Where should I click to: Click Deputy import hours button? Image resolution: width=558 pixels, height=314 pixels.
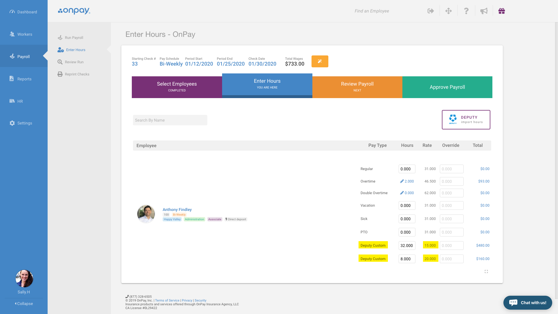[x=466, y=120]
